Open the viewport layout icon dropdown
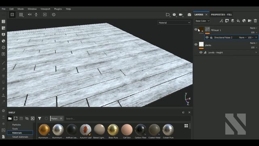This screenshot has height=146, width=259. tap(168, 15)
